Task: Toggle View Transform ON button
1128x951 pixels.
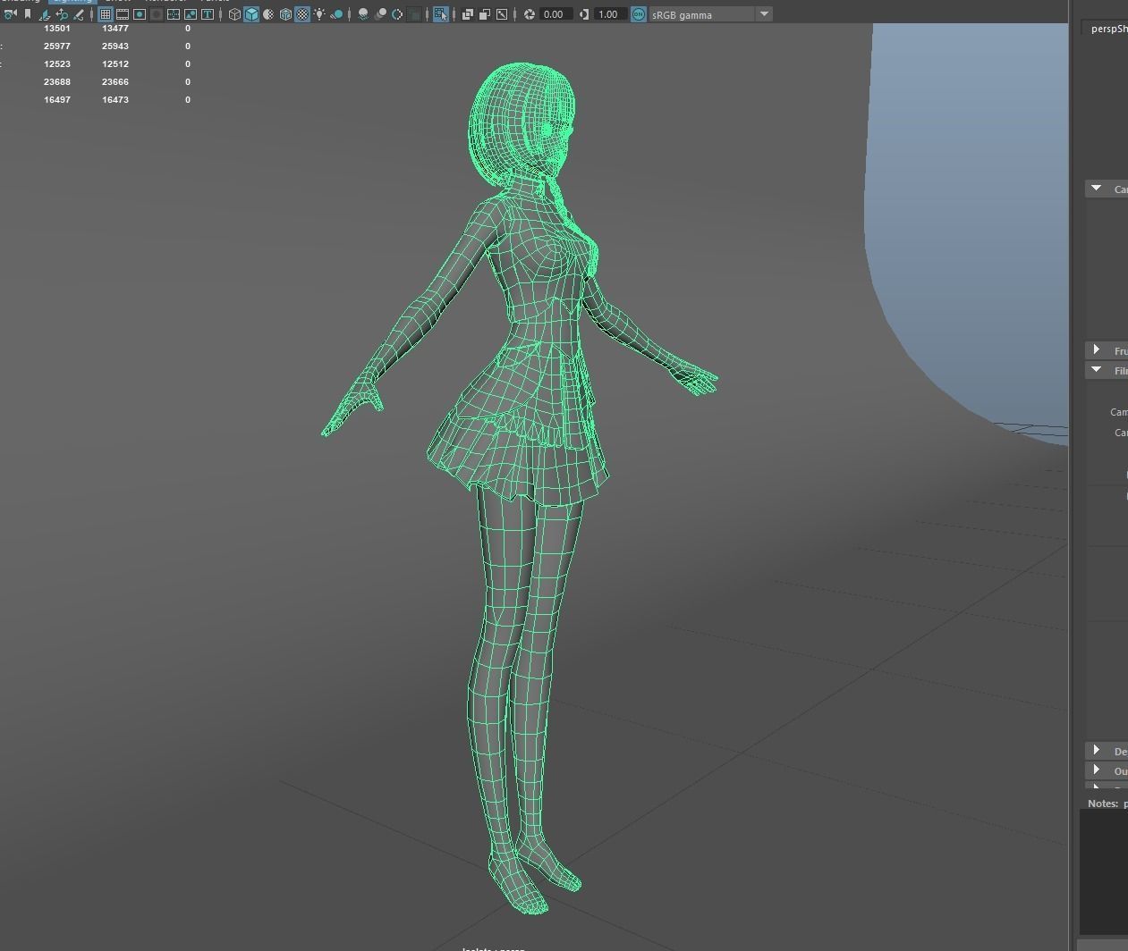Action: coord(638,14)
